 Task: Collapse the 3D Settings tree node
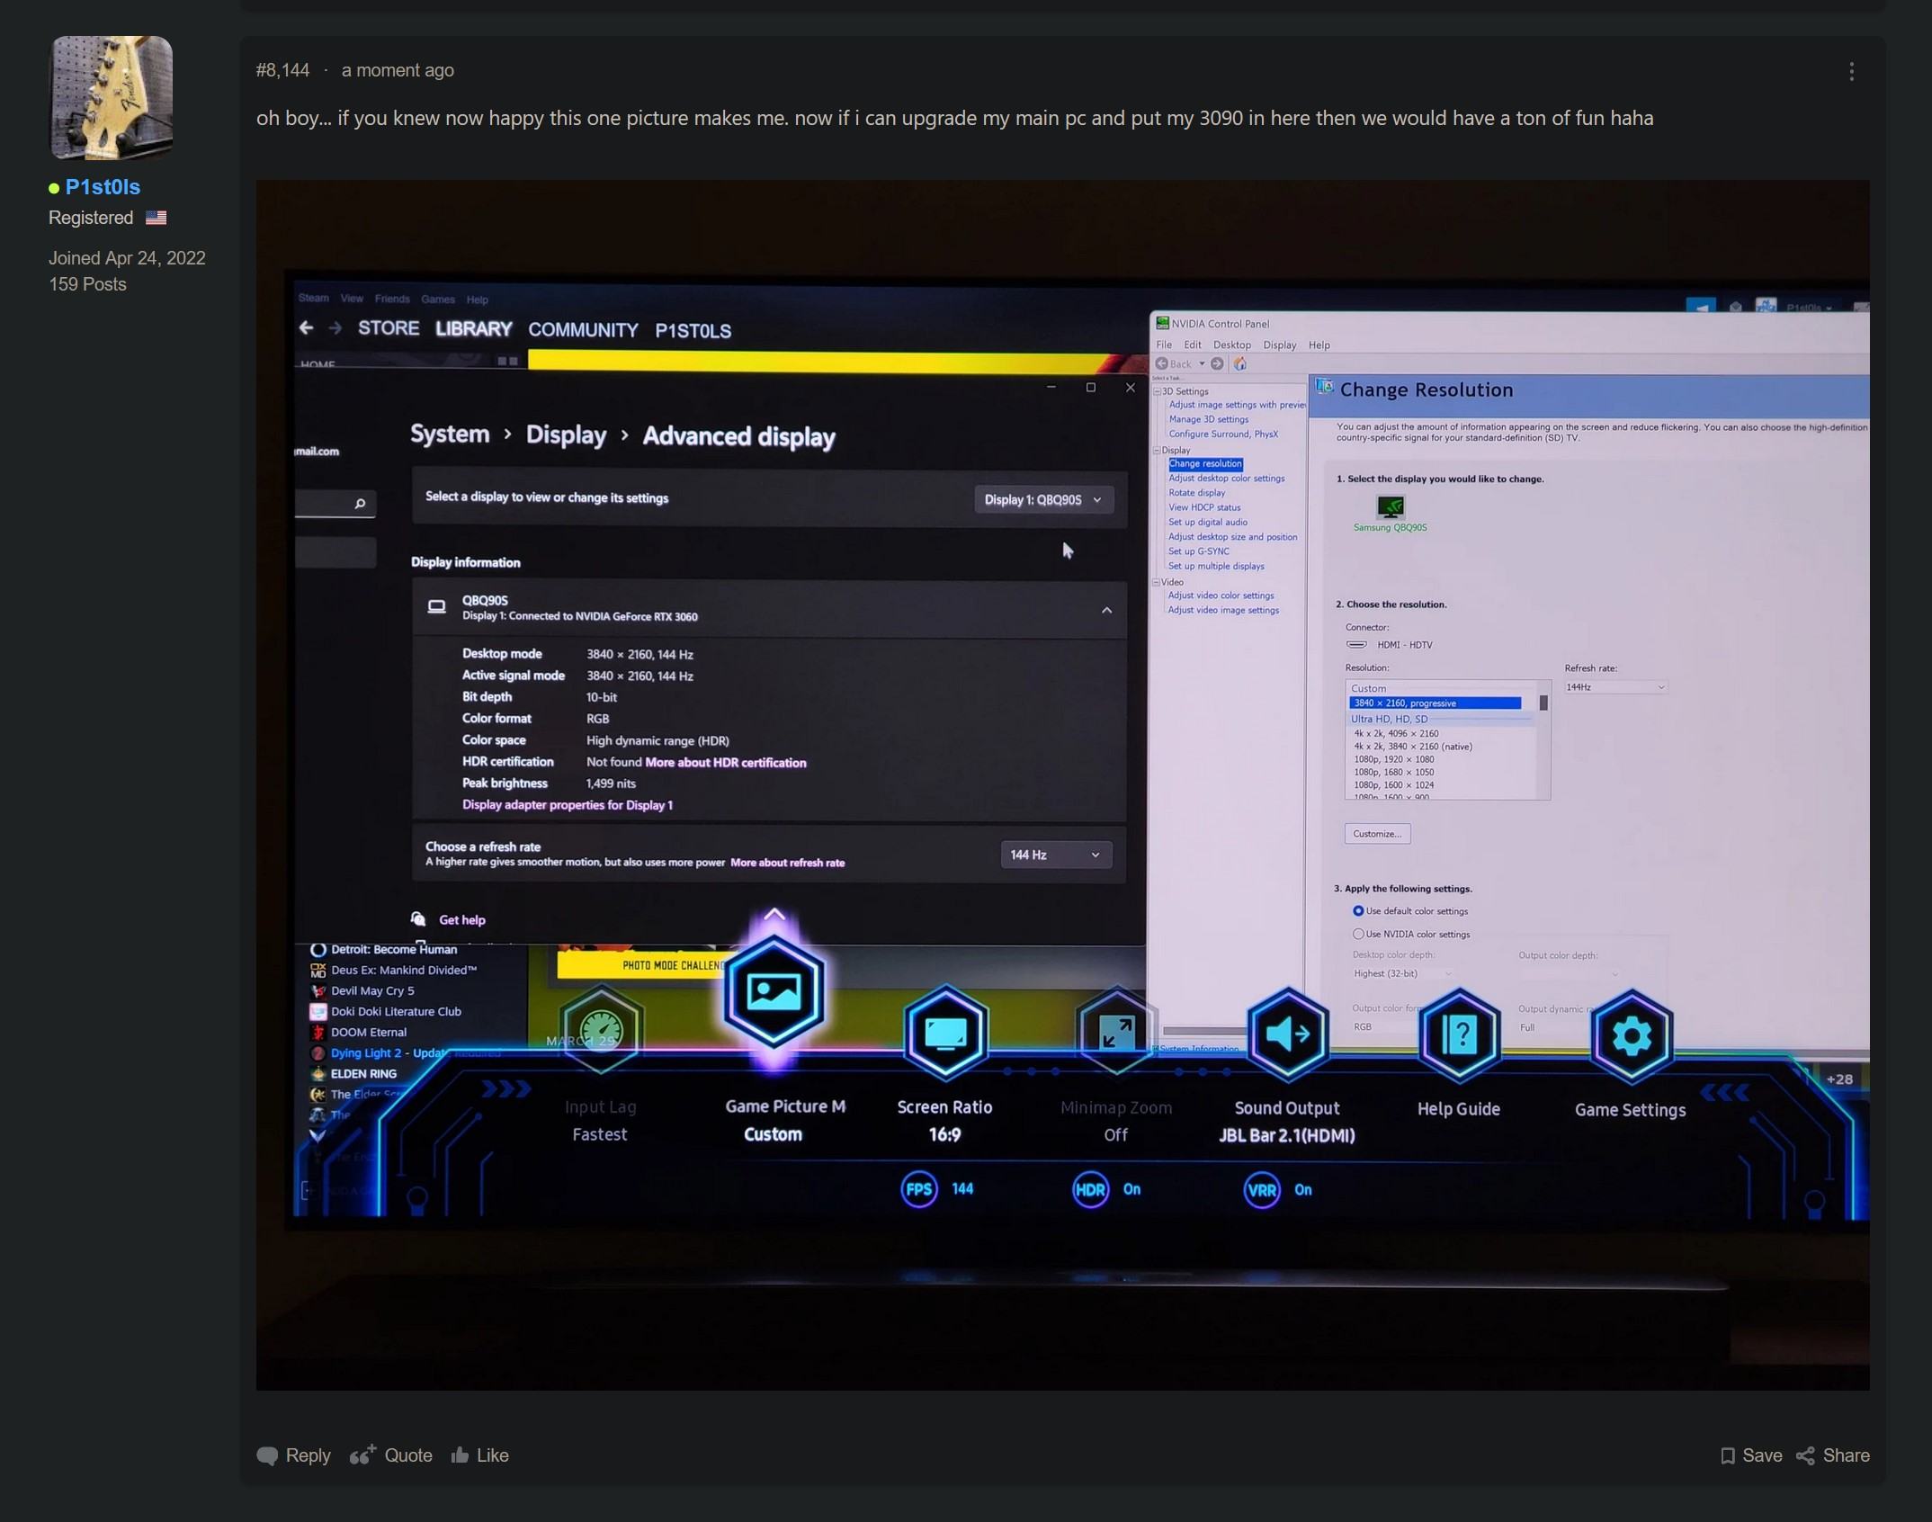[1158, 391]
